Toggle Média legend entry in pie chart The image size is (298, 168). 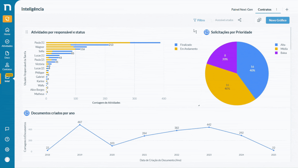(281, 49)
